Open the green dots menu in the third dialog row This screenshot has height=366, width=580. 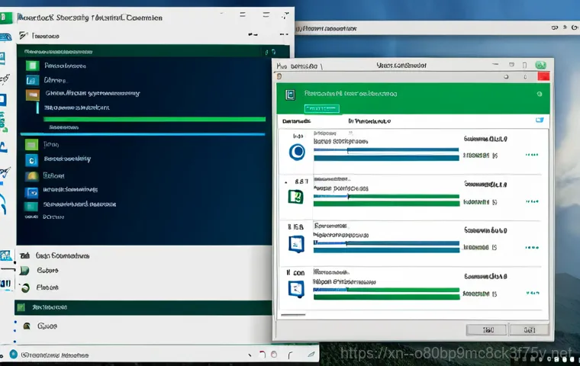click(x=532, y=247)
